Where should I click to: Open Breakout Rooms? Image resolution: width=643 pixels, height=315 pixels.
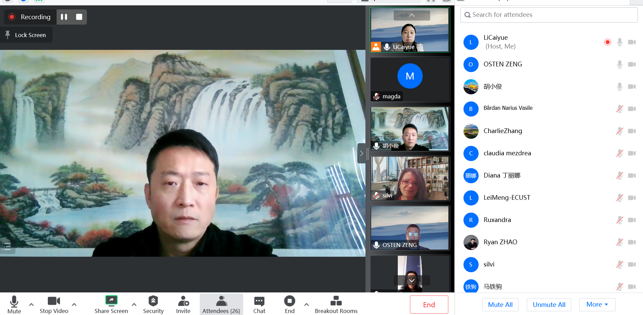click(336, 301)
